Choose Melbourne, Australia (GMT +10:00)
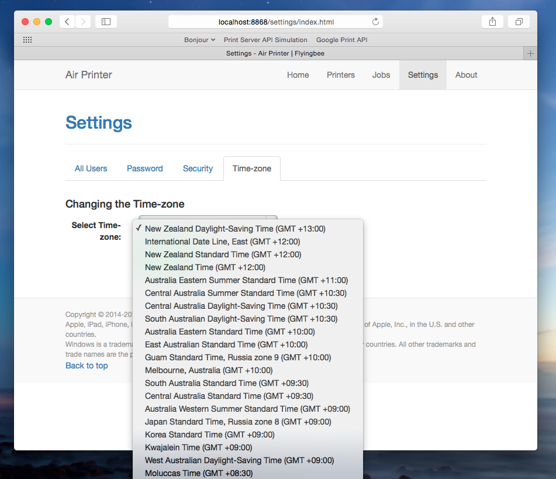The height and width of the screenshot is (479, 556). (x=248, y=370)
